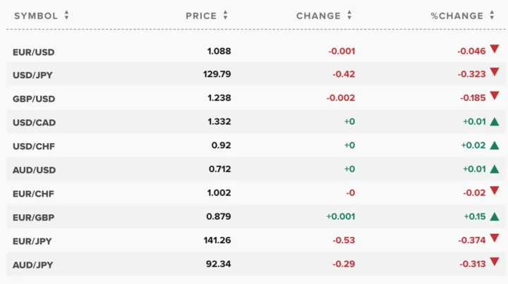
Task: Click the green up arrow for USD/CHF
Action: pyautogui.click(x=495, y=145)
